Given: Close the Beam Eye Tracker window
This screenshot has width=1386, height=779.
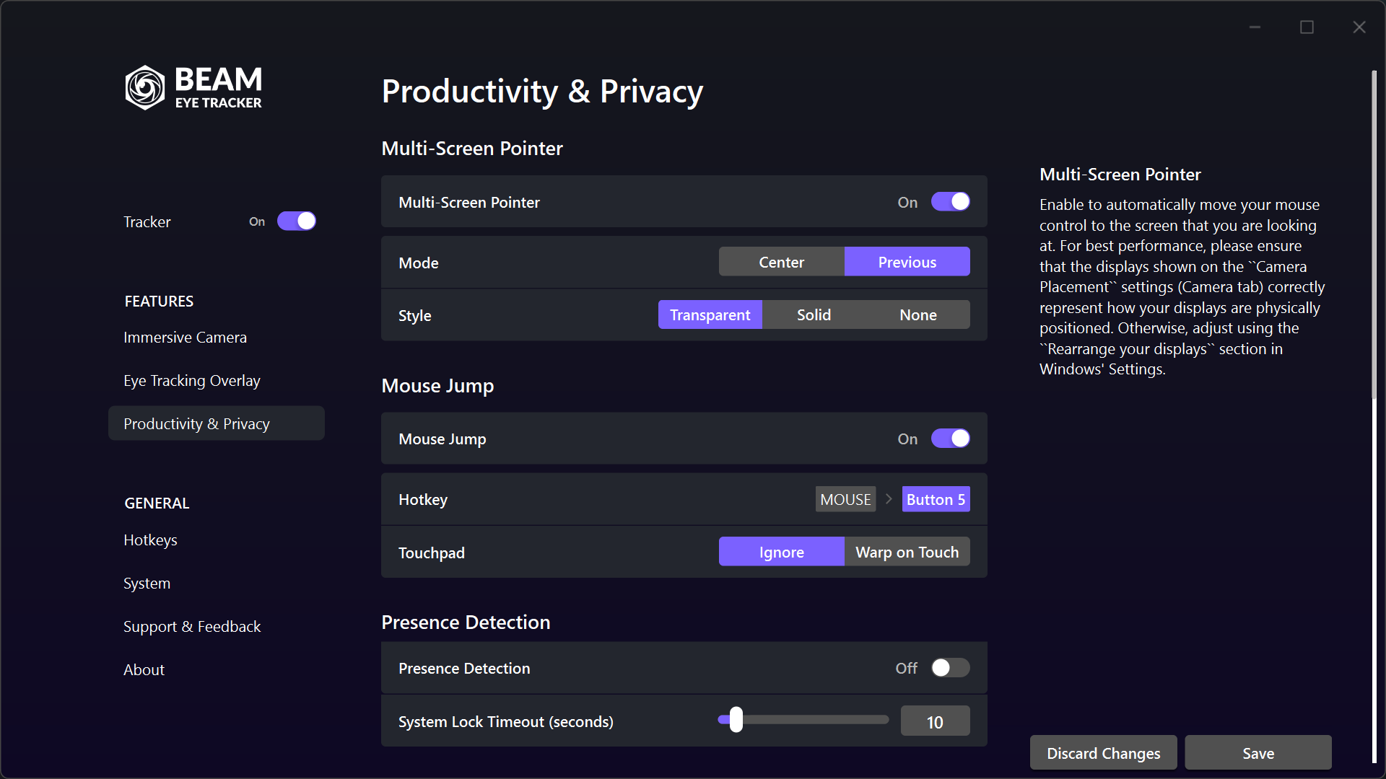Looking at the screenshot, I should point(1359,27).
